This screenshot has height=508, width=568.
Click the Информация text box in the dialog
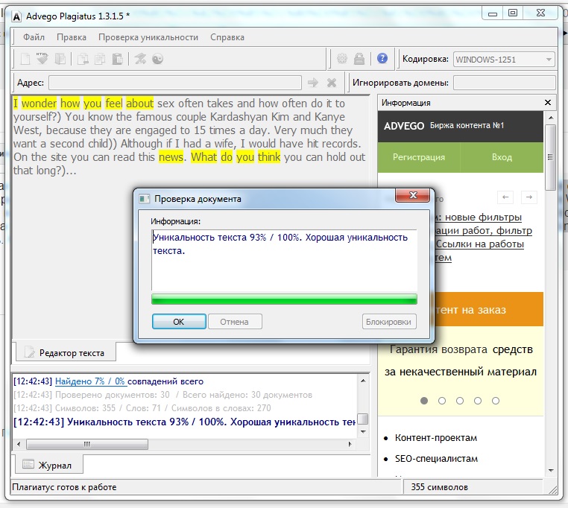284,260
